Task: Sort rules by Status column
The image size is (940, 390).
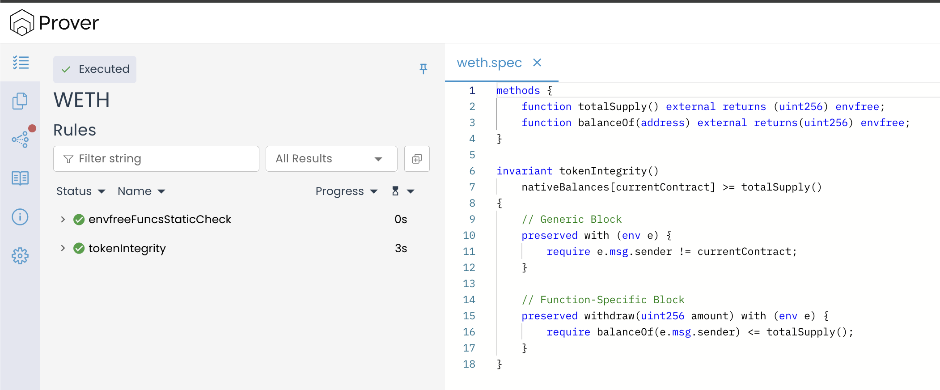Action: [x=80, y=191]
